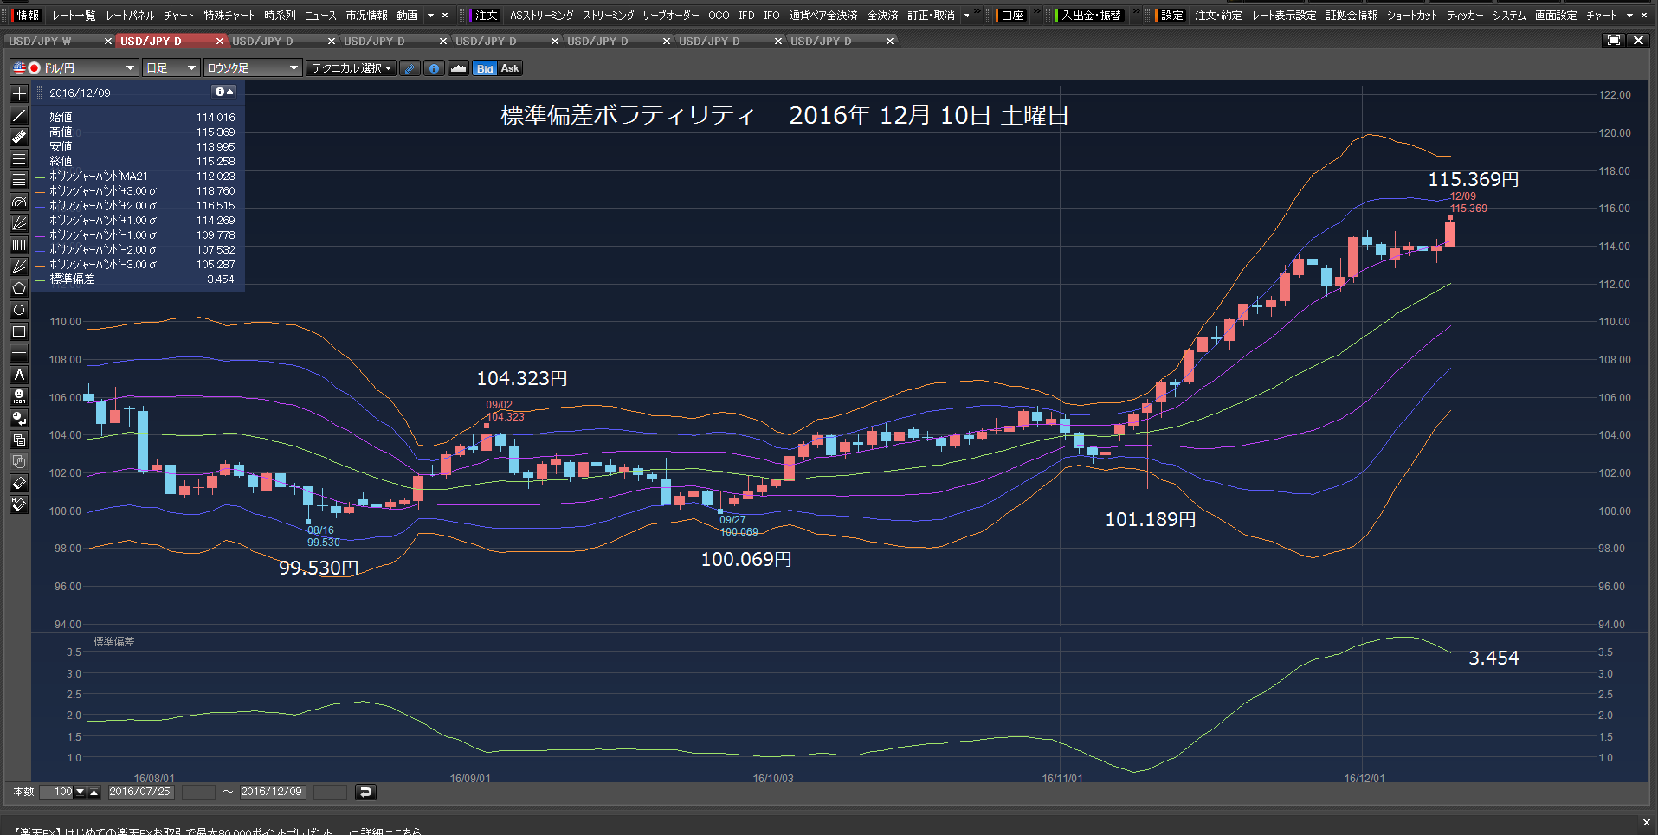Open the ニュース menu item
1658x835 pixels.
(x=320, y=16)
